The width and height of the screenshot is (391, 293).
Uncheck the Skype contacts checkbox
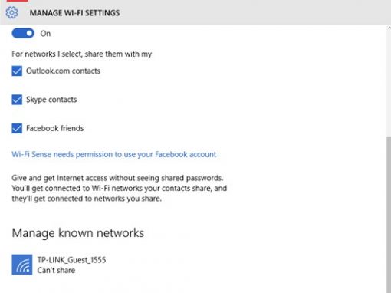point(17,100)
